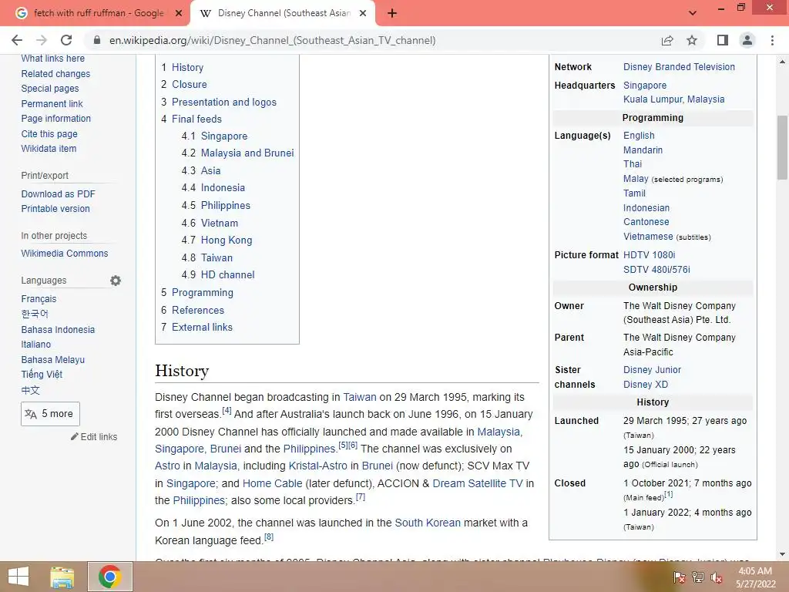This screenshot has height=592, width=789.
Task: Open Disney Junior sister channel link
Action: [x=652, y=369]
